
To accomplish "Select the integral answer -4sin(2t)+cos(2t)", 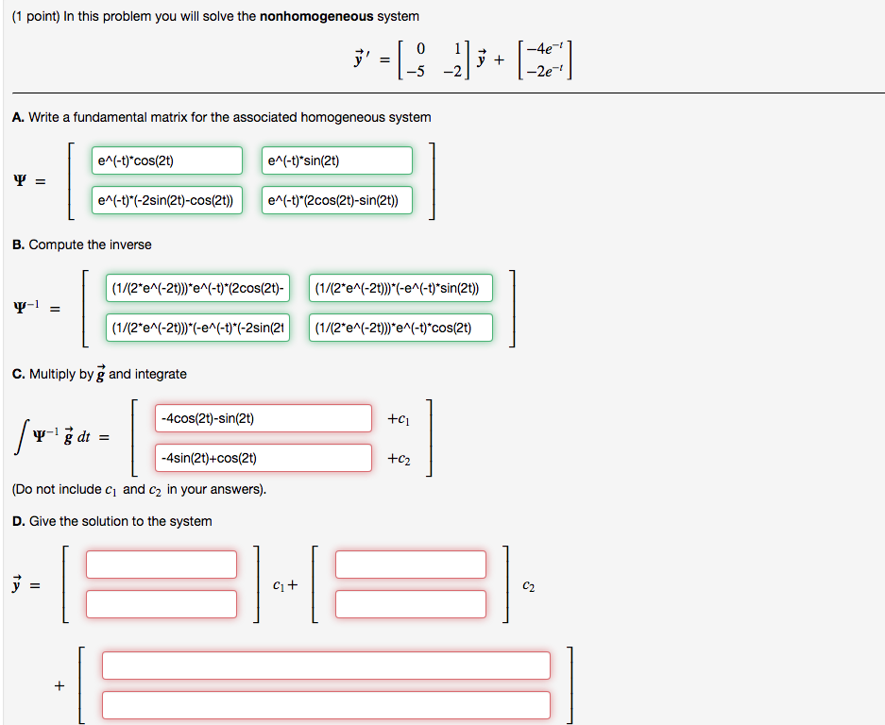I will [263, 457].
